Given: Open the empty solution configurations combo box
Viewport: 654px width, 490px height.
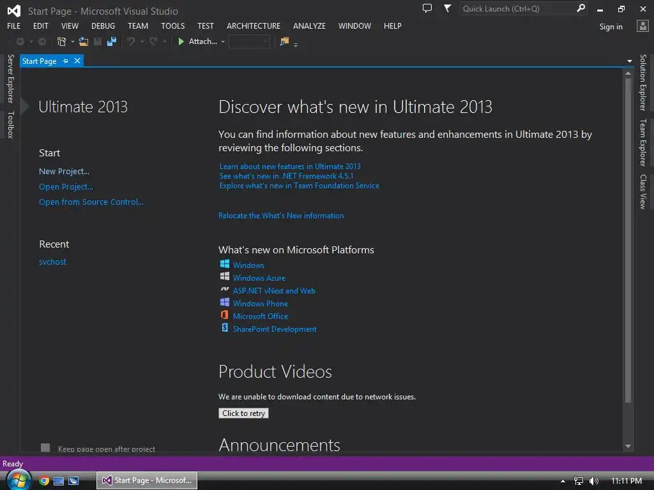Looking at the screenshot, I should point(250,41).
